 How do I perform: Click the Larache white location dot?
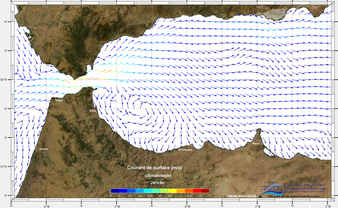(x=36, y=149)
